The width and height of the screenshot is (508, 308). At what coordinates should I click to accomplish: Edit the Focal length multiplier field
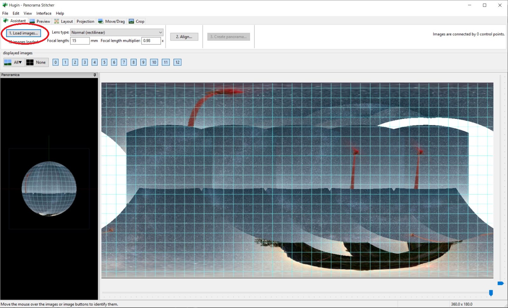[151, 41]
